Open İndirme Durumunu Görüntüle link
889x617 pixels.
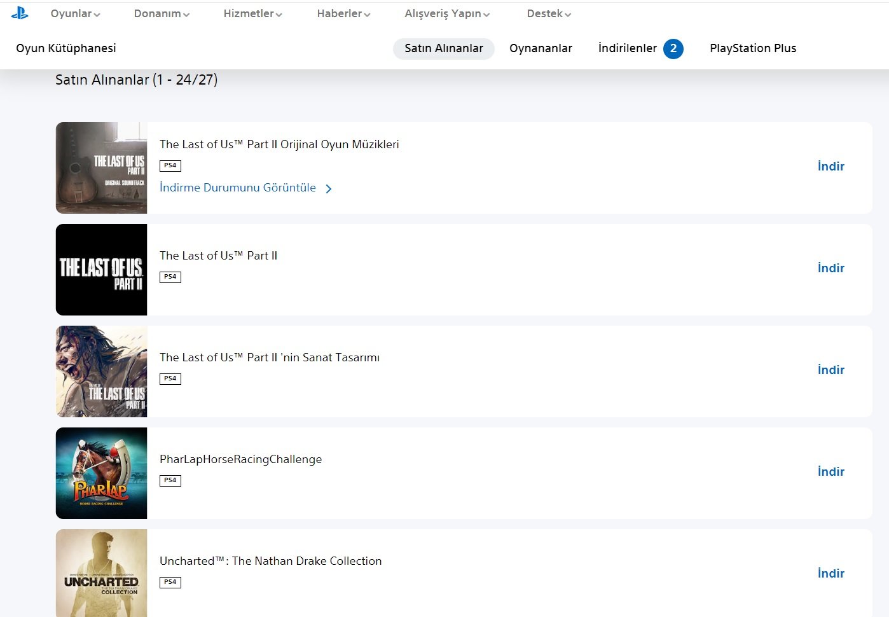(238, 188)
